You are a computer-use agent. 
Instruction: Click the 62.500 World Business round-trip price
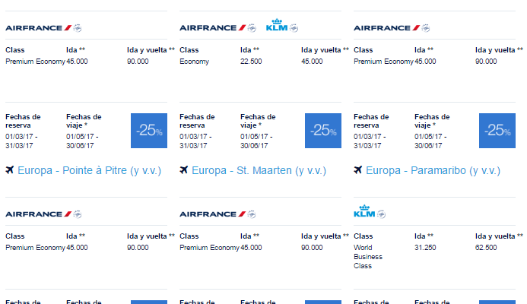tap(486, 248)
